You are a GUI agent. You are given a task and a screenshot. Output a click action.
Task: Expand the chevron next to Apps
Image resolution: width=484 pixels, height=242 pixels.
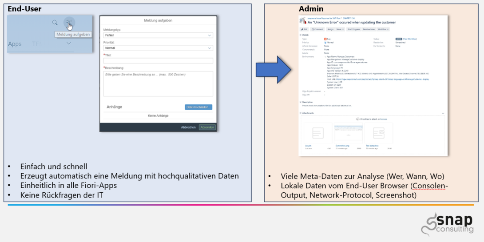[69, 44]
